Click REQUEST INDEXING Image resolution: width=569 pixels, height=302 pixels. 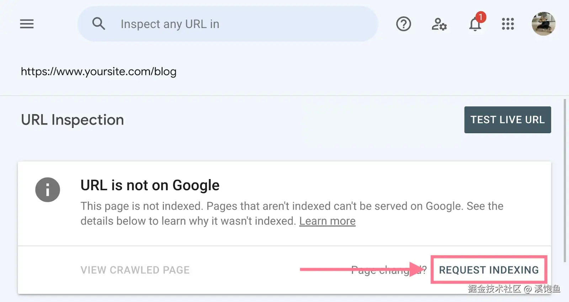tap(489, 270)
